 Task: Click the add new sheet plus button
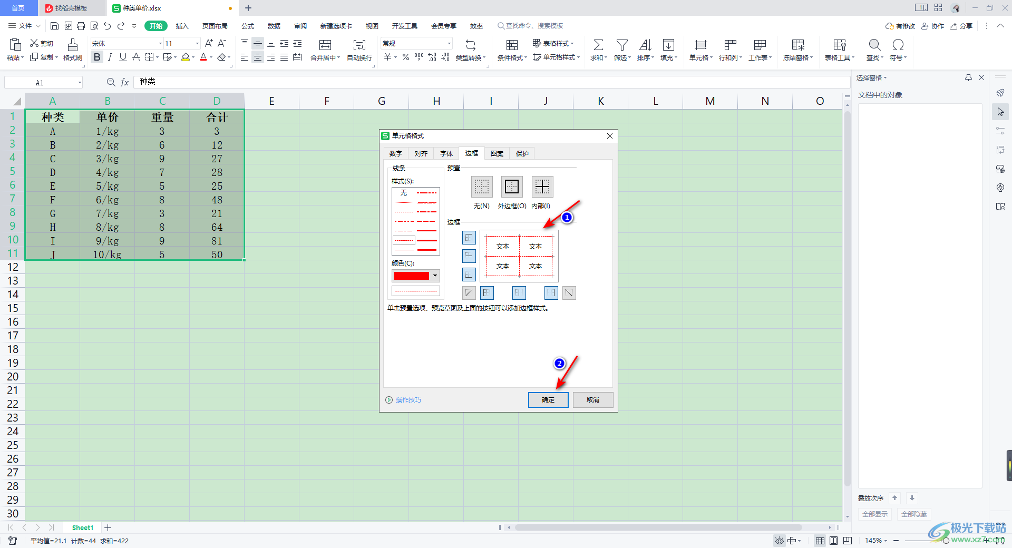coord(108,527)
